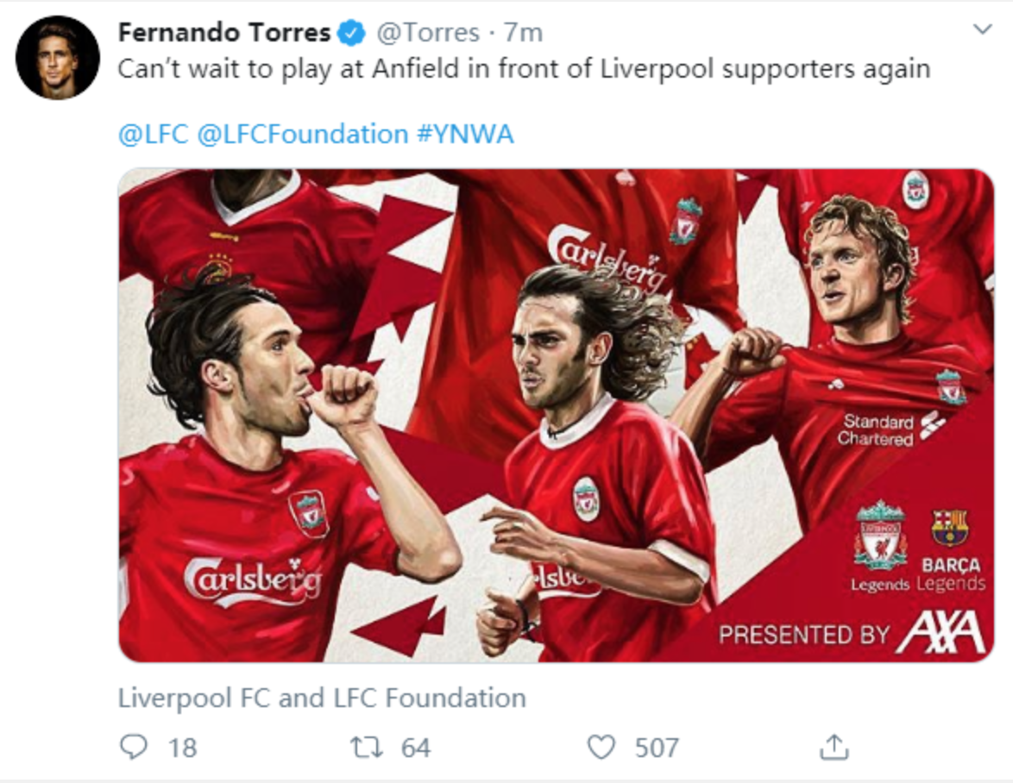This screenshot has height=783, width=1013.
Task: Click the reply count 18
Action: (x=182, y=747)
